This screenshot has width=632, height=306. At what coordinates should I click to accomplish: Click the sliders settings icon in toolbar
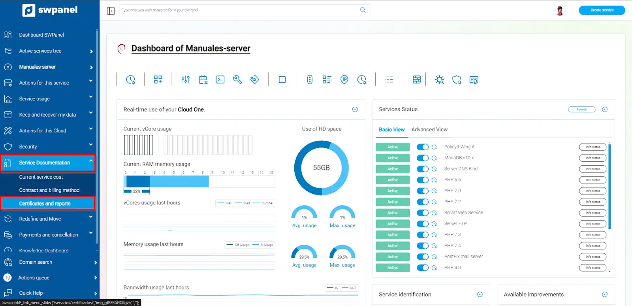pos(186,80)
